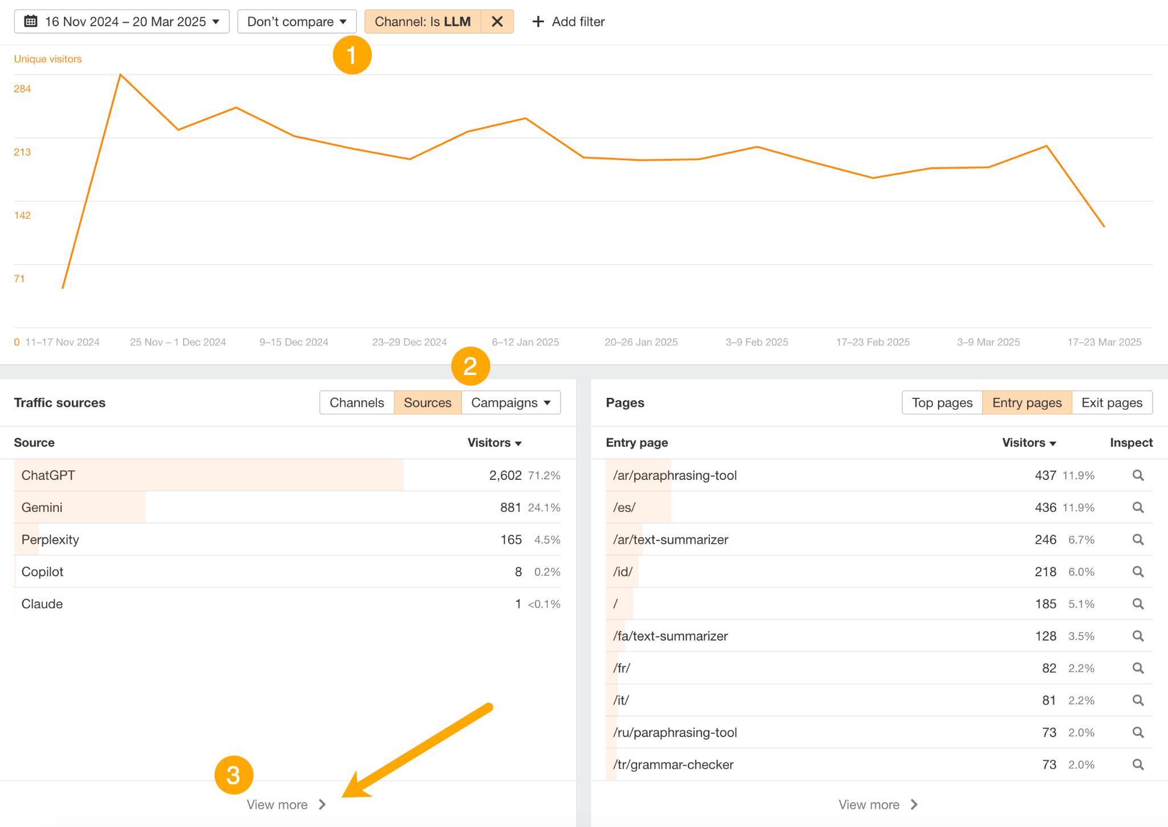Click the calendar icon in the date picker
1168x827 pixels.
(x=31, y=21)
